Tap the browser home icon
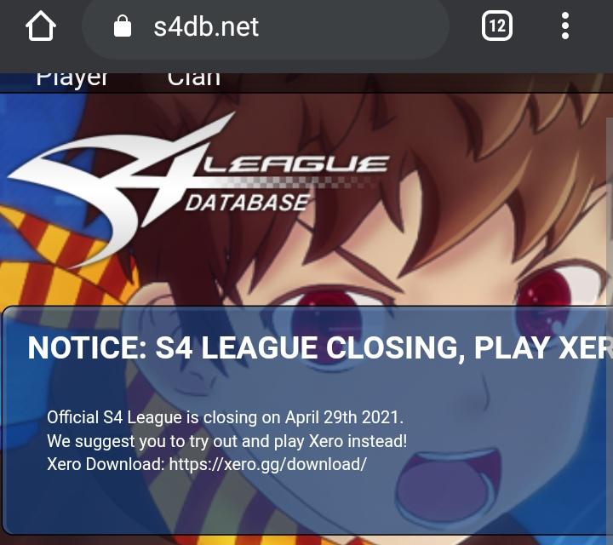Screen dimensions: 613x545 point(41,26)
